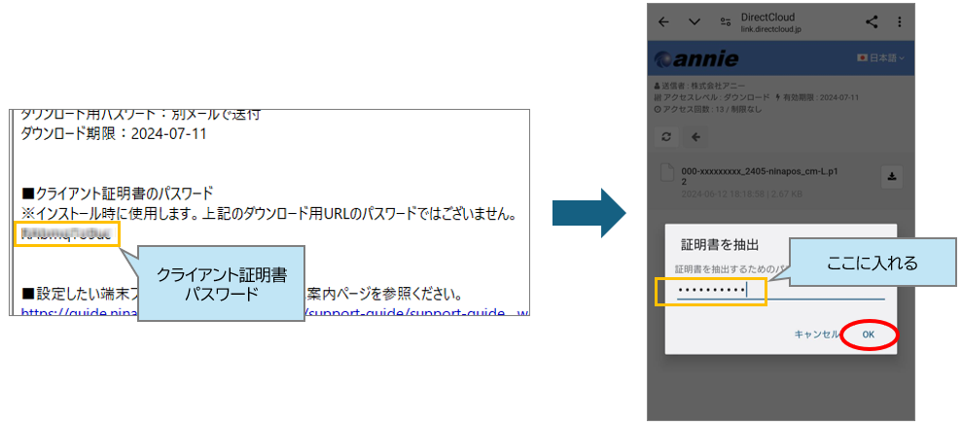Image resolution: width=962 pixels, height=424 pixels.
Task: Collapse the tab with the down chevron
Action: (695, 22)
